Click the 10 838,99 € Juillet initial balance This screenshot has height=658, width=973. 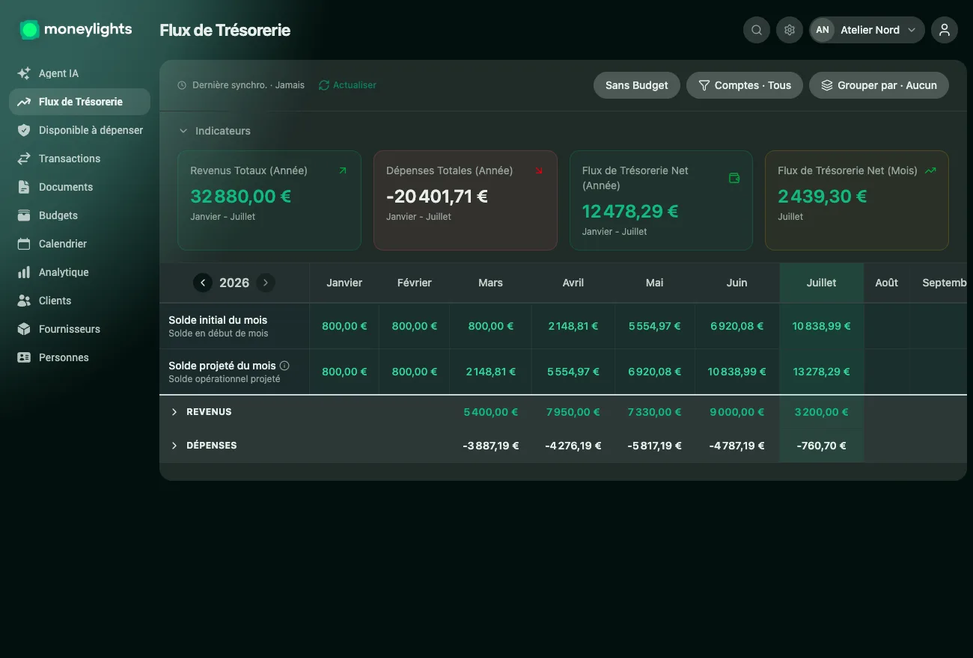coord(822,326)
